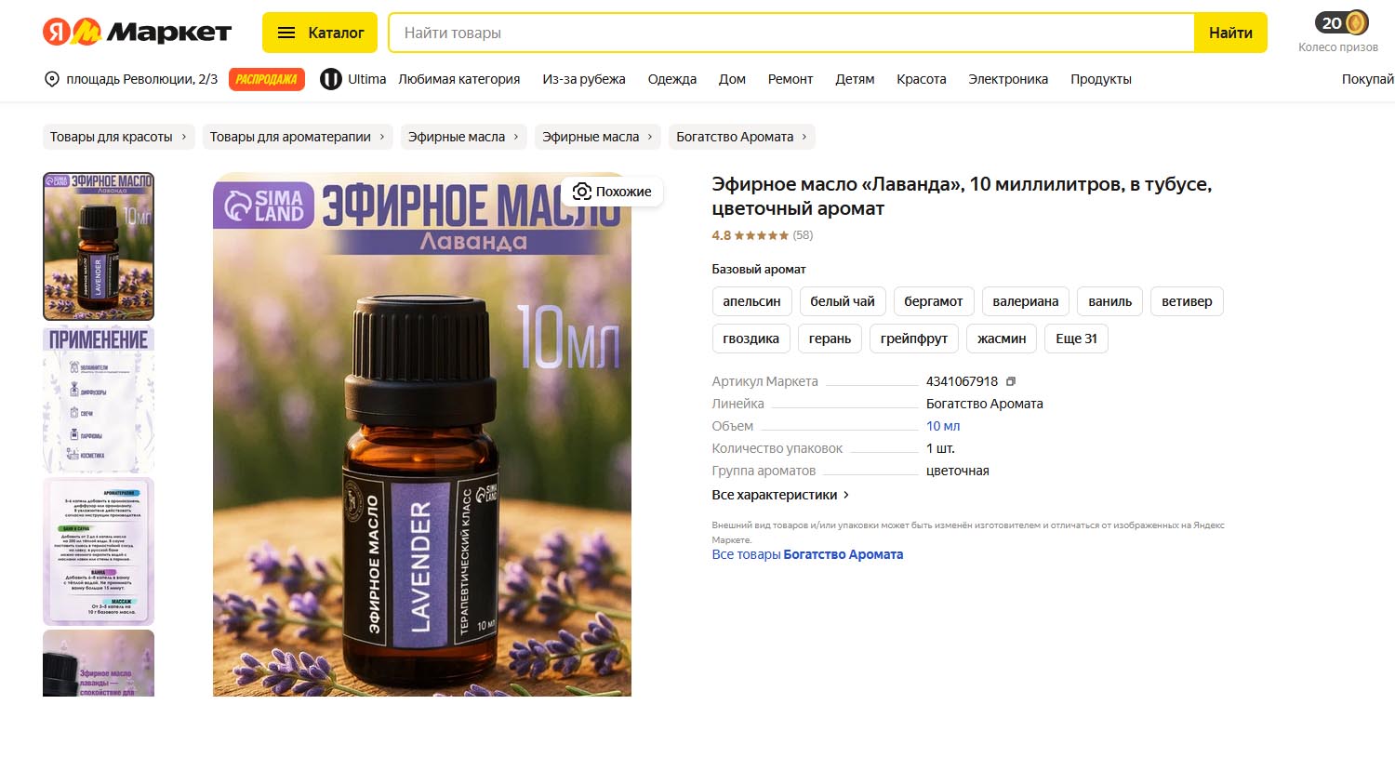Open the Все товары Богатство Аромата link
The width and height of the screenshot is (1395, 784).
[x=807, y=554]
